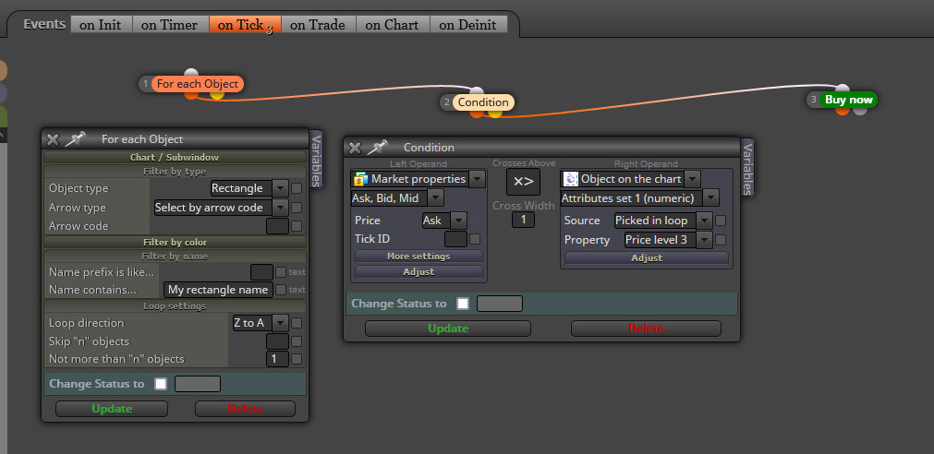Click the Object on the chart icon

tap(570, 178)
